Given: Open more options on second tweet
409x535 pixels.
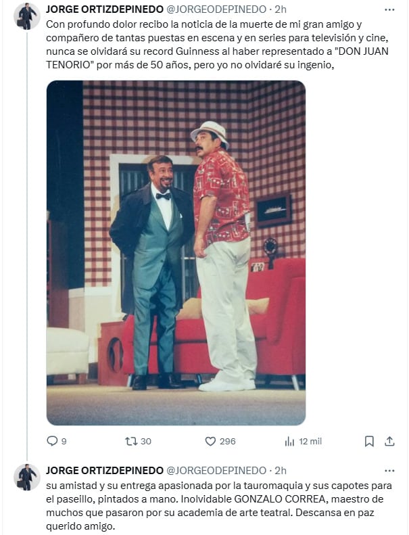Looking at the screenshot, I should [x=389, y=471].
